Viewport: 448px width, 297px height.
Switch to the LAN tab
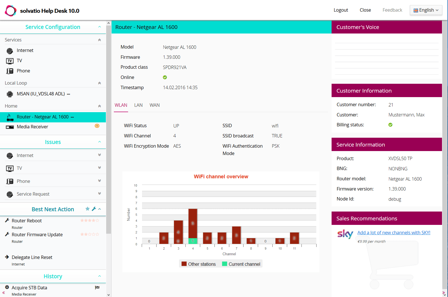click(x=138, y=105)
